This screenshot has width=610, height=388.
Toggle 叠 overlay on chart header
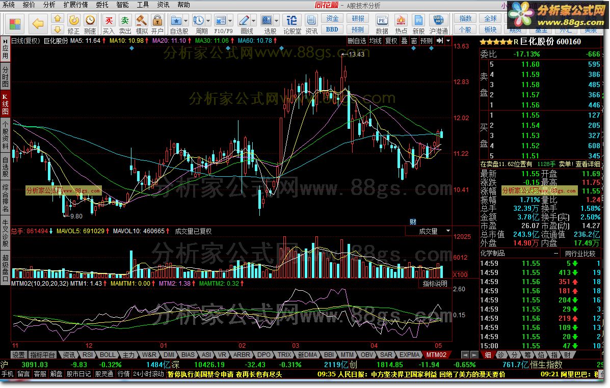pos(405,41)
